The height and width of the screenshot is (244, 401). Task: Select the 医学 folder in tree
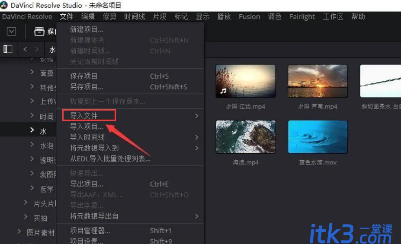click(47, 189)
